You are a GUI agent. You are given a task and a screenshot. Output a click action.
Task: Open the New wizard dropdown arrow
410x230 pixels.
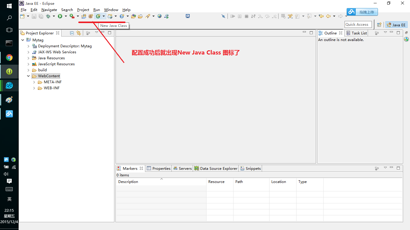click(x=28, y=16)
